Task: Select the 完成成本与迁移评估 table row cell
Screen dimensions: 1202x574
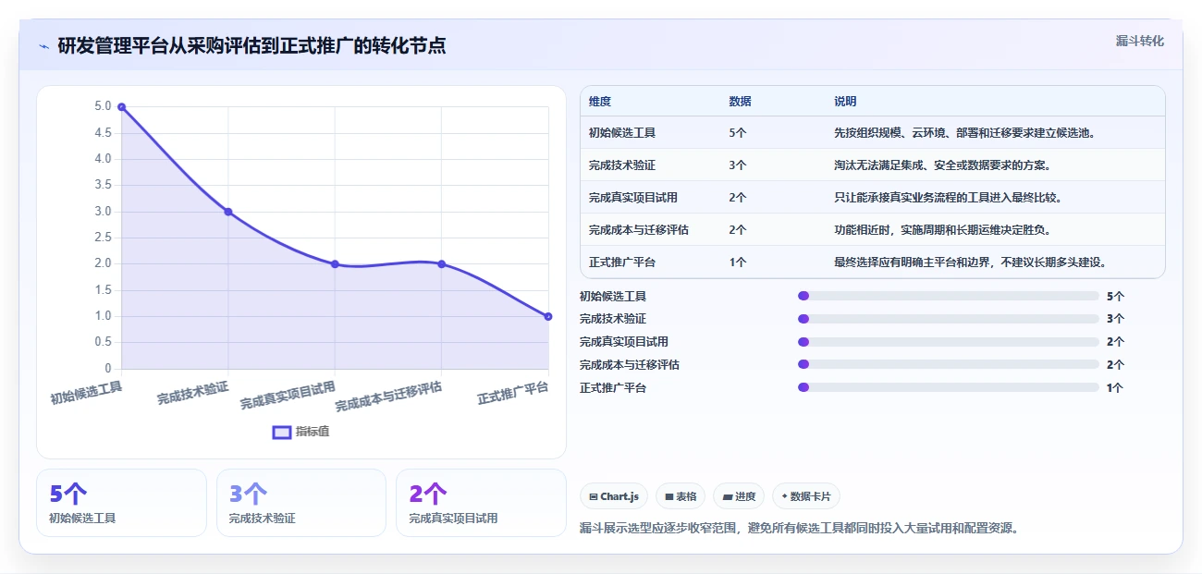Action: pos(639,230)
